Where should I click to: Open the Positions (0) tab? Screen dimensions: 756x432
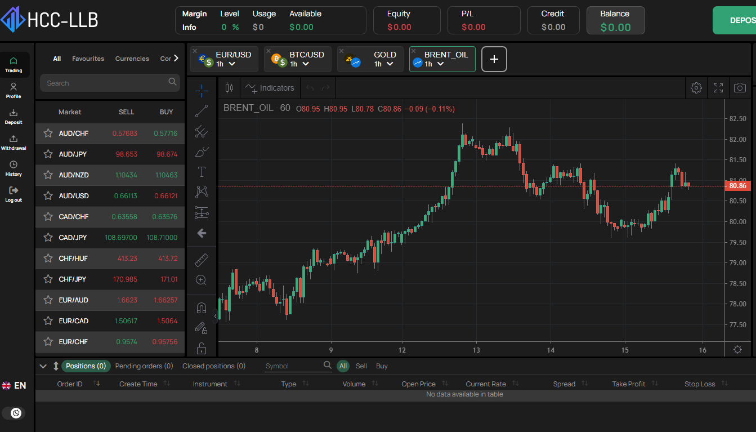tap(86, 366)
